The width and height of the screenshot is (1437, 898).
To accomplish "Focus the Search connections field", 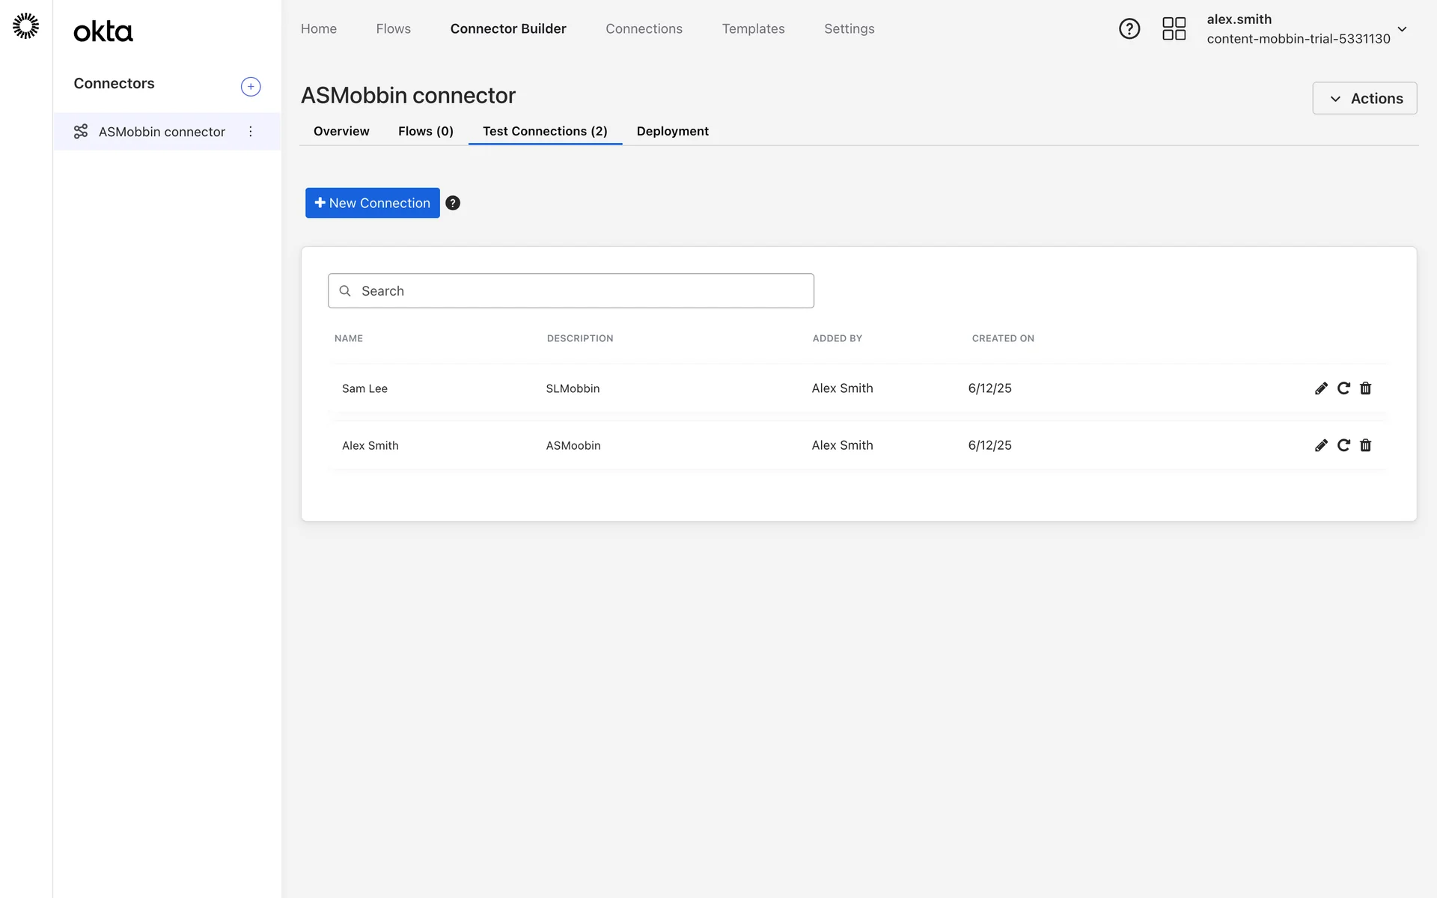I will [570, 291].
